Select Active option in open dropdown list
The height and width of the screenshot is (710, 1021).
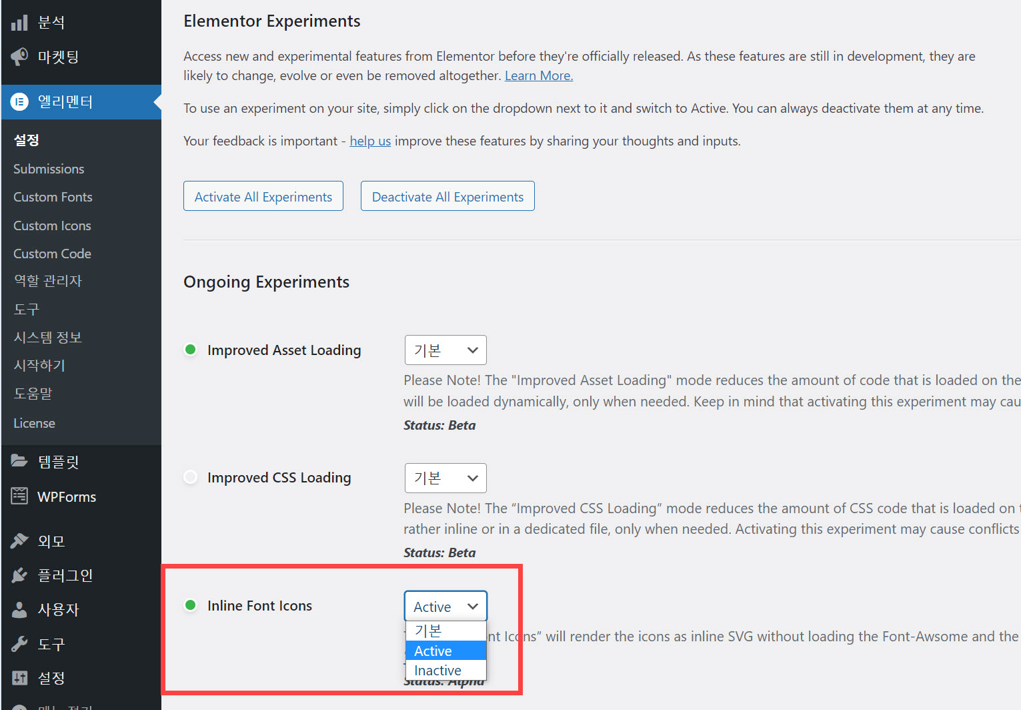click(x=445, y=651)
